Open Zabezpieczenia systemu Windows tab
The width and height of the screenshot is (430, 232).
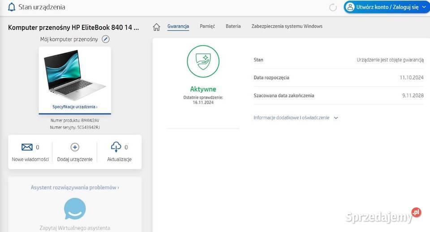point(287,26)
